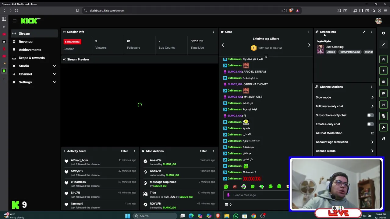Screen dimensions: 390x219
Task: Click the Just Chatting category thumbnail
Action: [x=320, y=49]
